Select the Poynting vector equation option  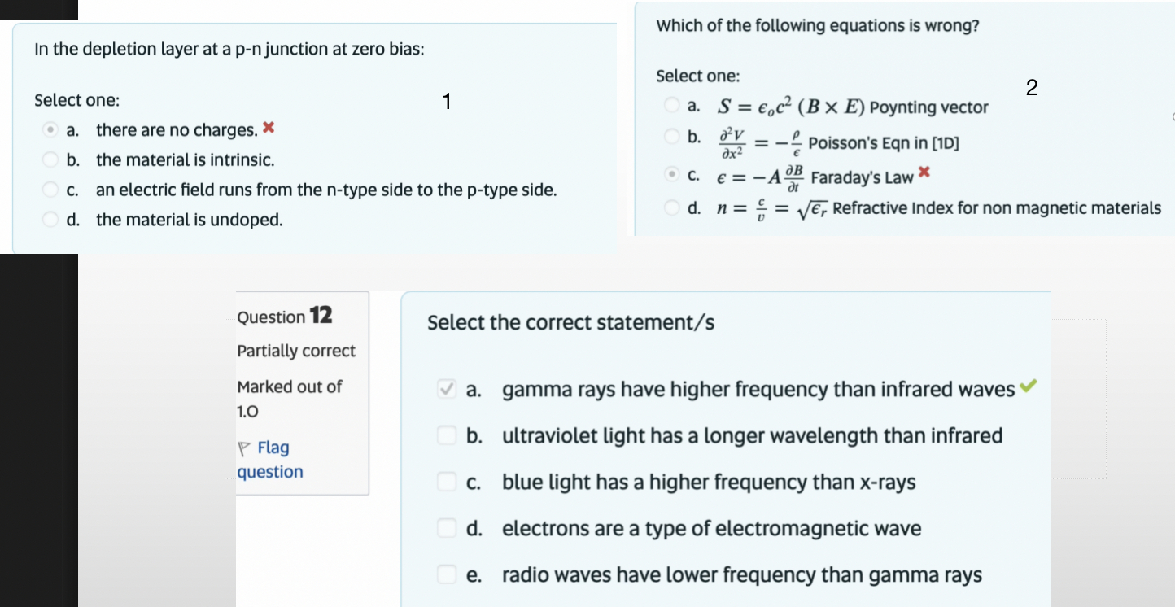click(672, 105)
